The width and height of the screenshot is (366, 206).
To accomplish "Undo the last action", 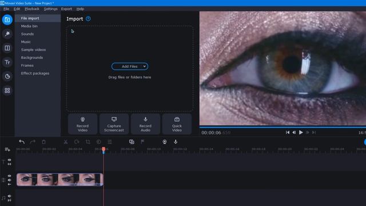I will [x=22, y=142].
